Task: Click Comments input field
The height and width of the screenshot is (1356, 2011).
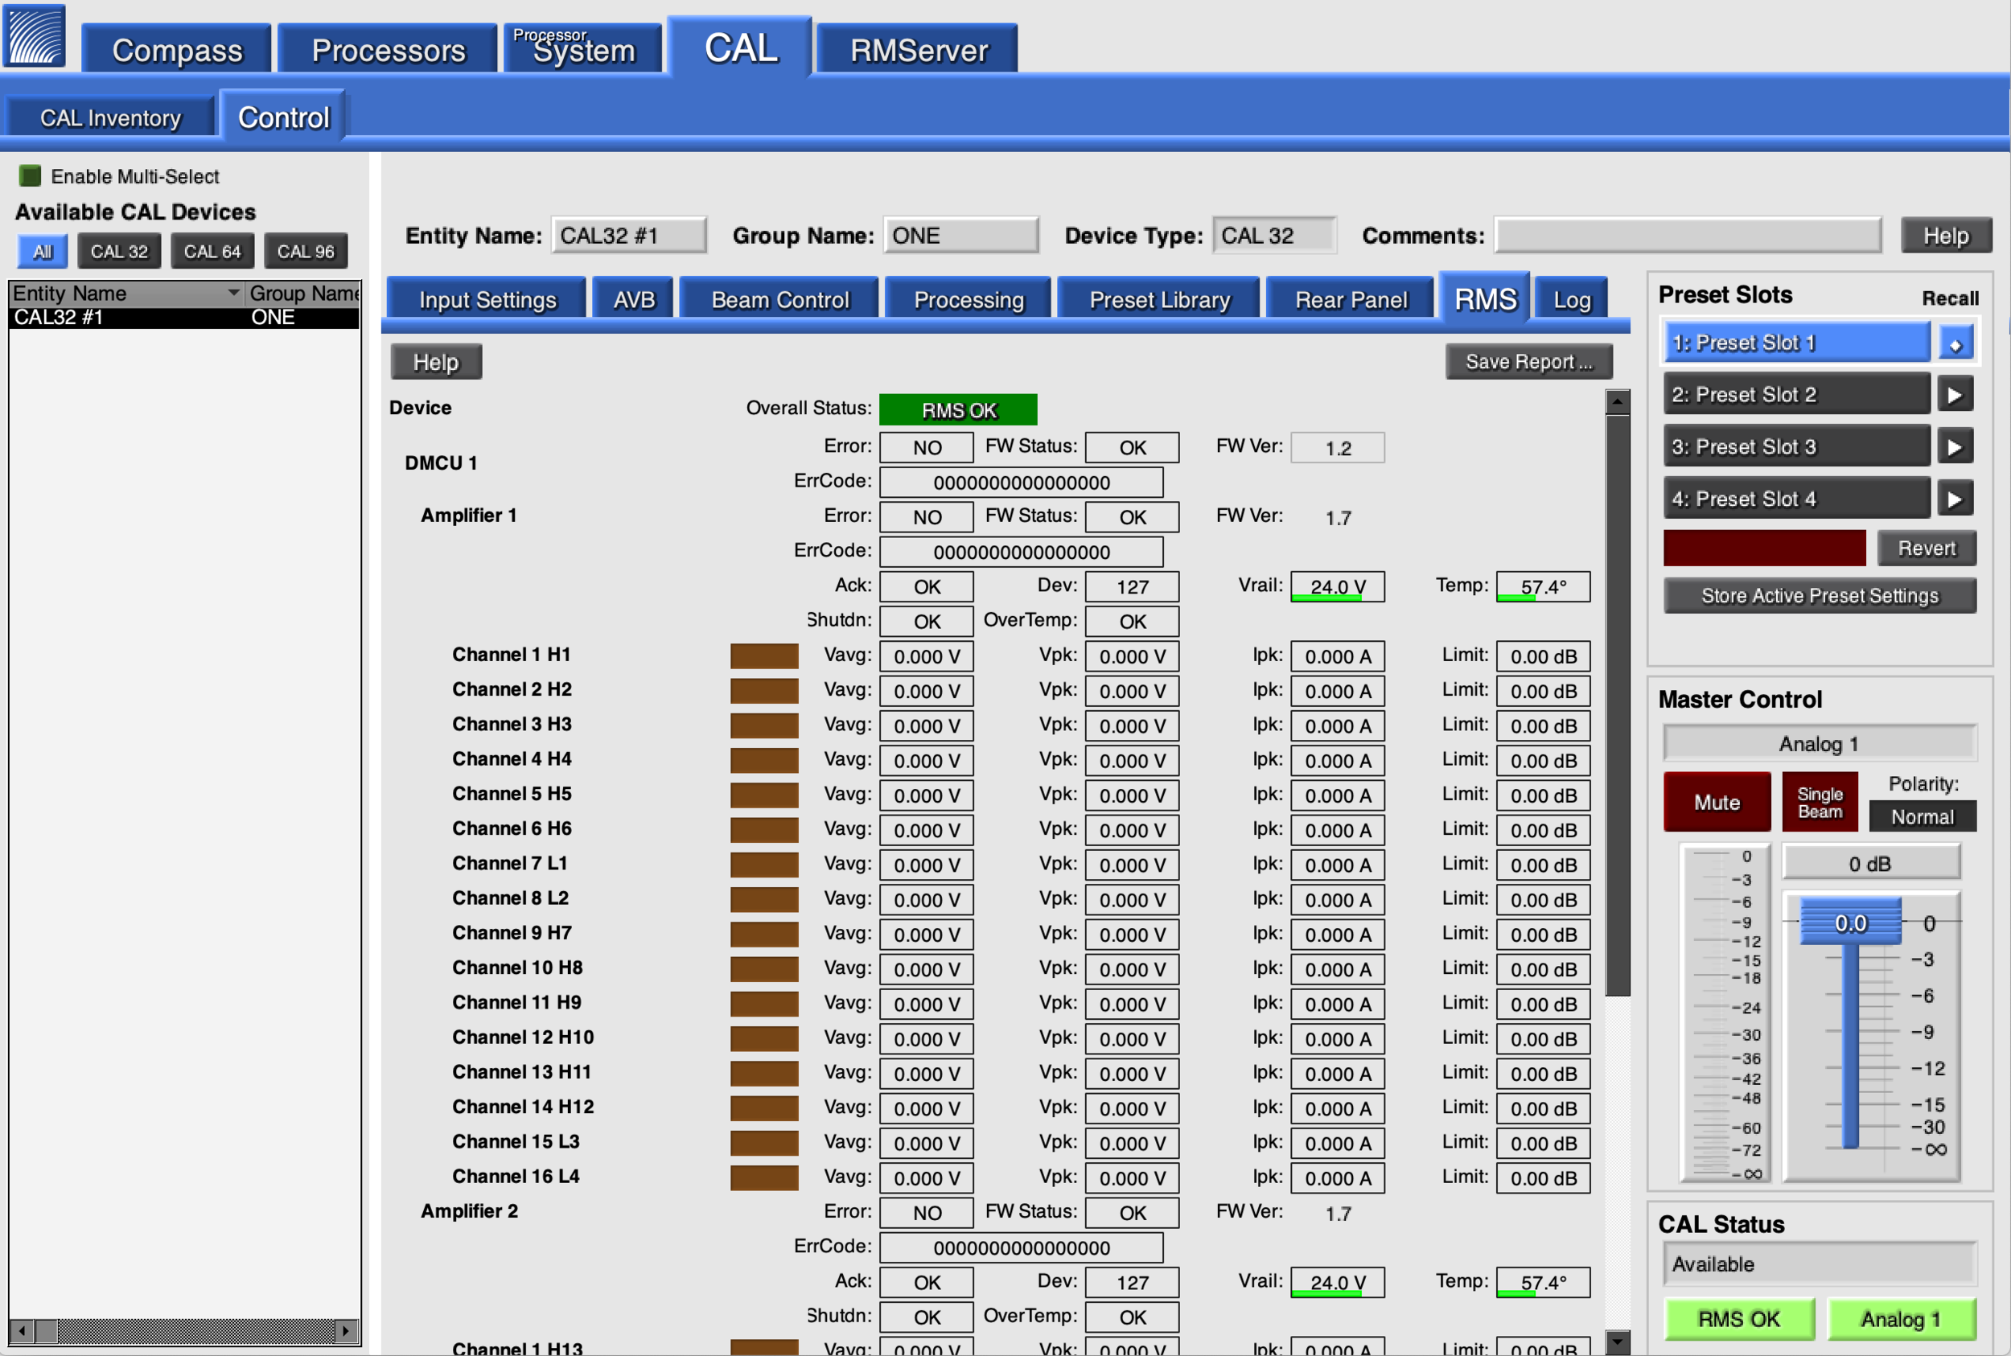Action: (1688, 235)
